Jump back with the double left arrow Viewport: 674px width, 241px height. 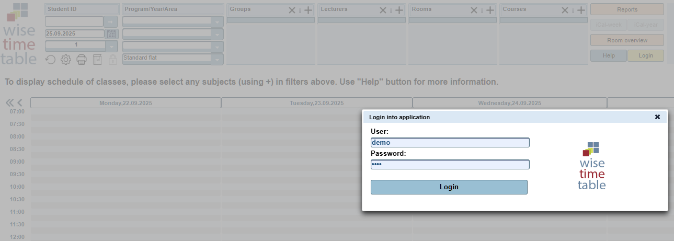pos(9,102)
